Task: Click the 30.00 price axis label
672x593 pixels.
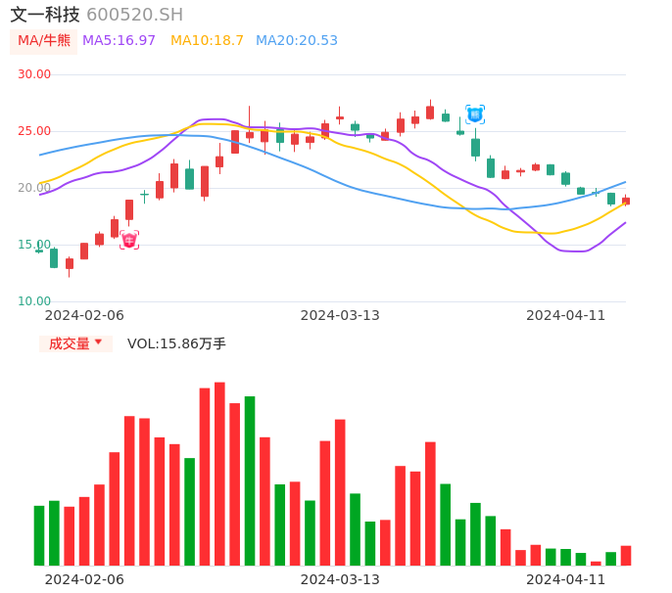Action: click(x=34, y=74)
